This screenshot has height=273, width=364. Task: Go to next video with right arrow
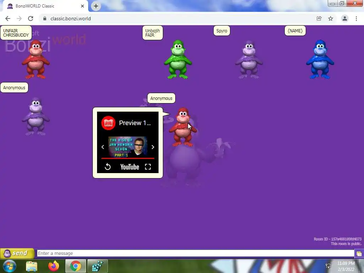153,147
